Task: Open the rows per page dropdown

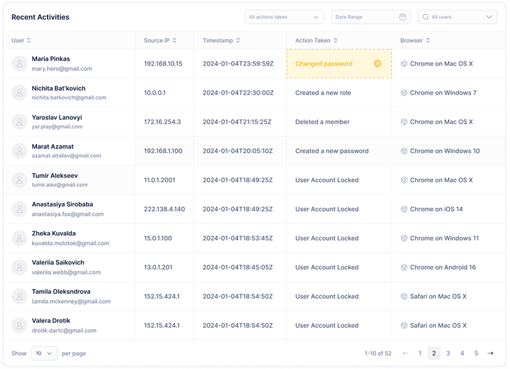Action: coord(44,353)
